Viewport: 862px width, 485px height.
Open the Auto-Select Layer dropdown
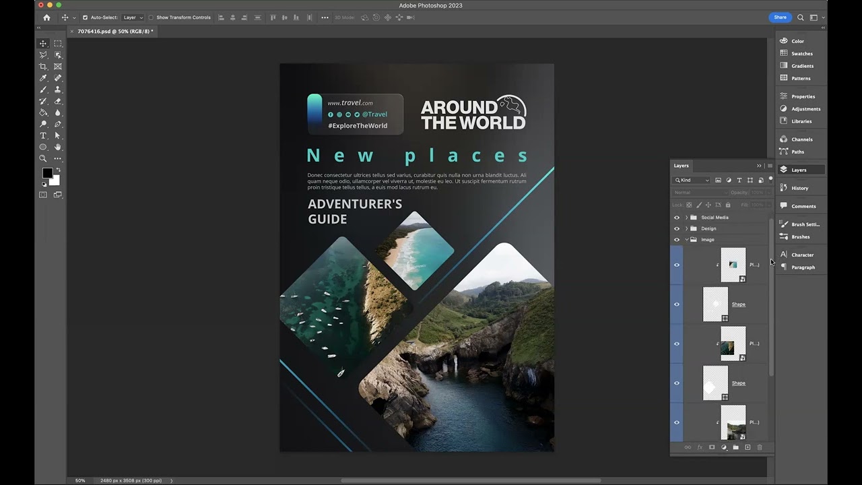point(133,18)
